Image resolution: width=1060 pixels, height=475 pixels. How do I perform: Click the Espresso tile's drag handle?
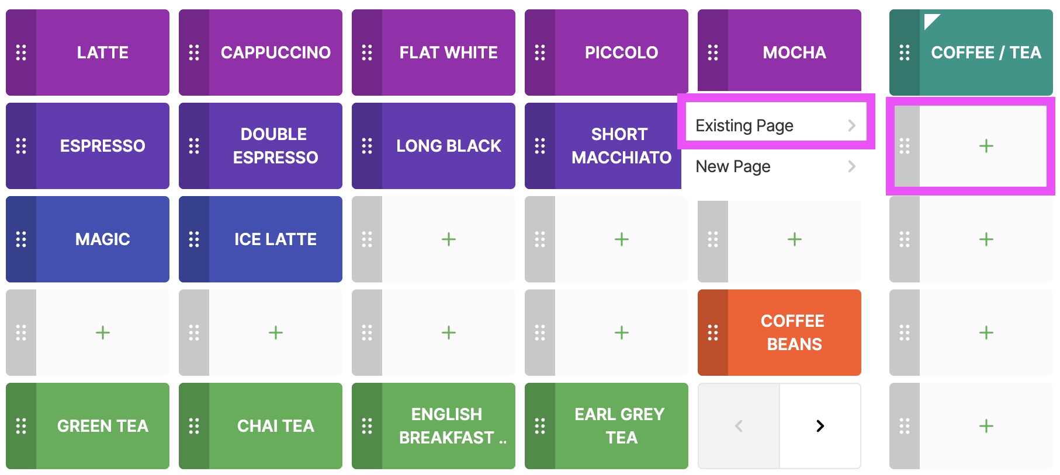click(x=21, y=146)
